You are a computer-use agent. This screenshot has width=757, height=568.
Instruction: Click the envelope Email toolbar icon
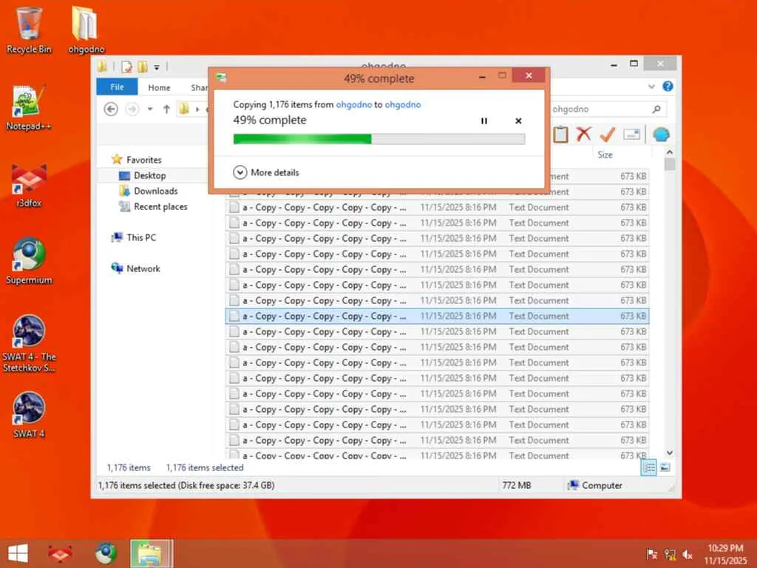(631, 135)
